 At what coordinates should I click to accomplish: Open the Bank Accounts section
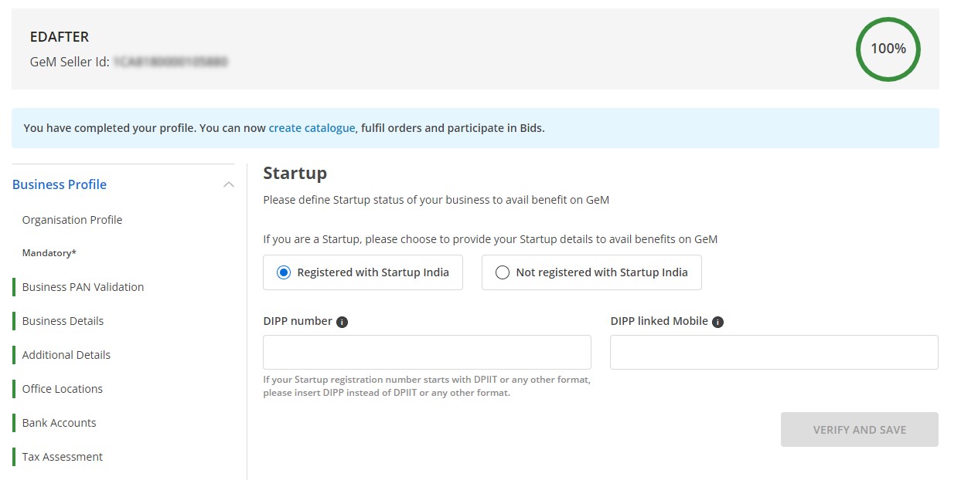click(x=59, y=422)
